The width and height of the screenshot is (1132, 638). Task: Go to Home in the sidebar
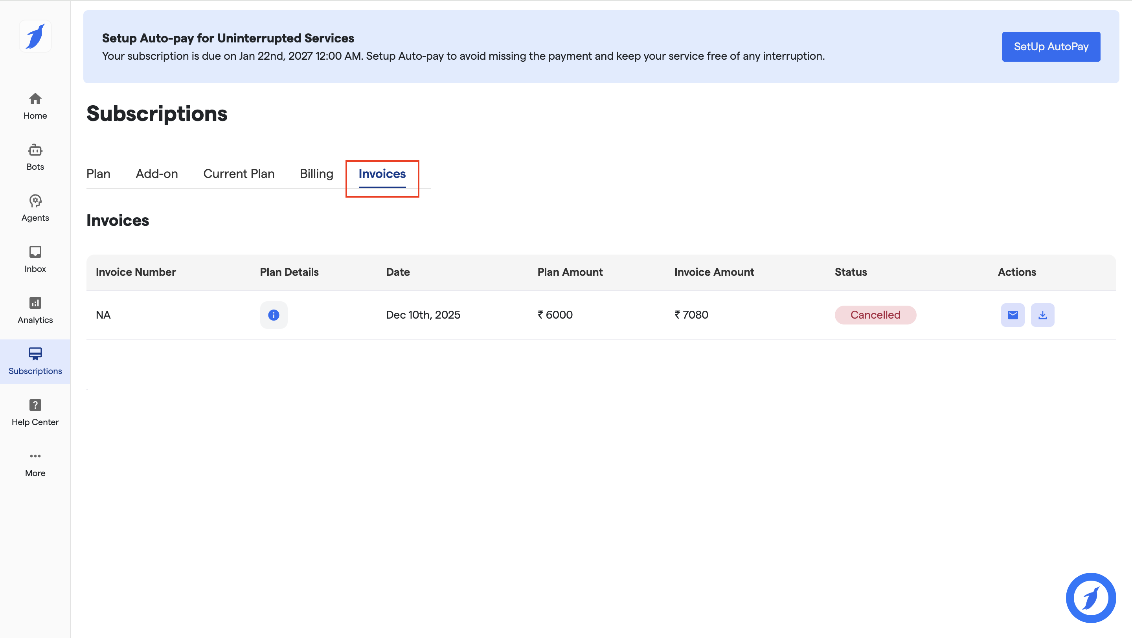(x=35, y=105)
